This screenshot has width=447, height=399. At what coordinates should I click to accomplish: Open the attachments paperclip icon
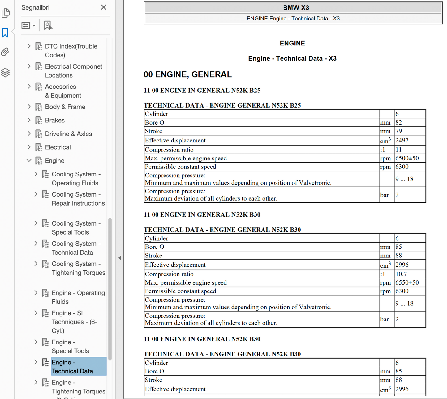(5, 52)
